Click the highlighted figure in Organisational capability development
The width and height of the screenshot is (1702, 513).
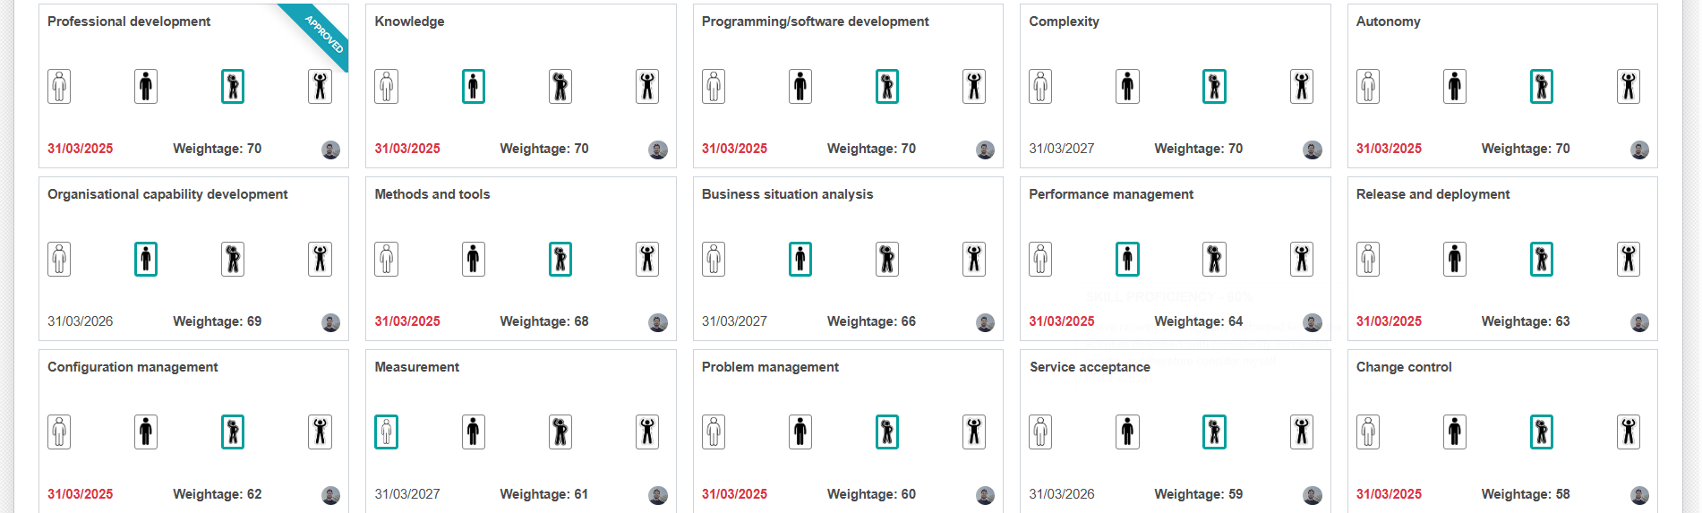pos(146,260)
